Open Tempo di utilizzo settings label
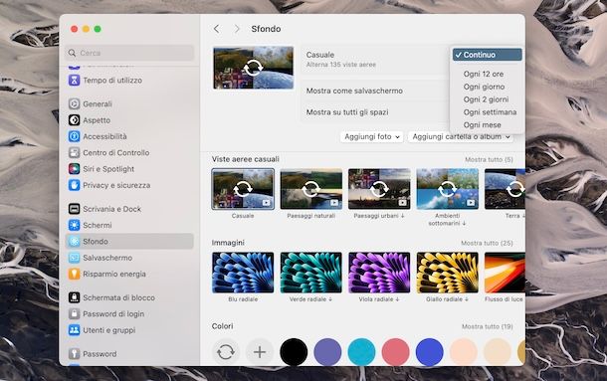Viewport: 607px width, 381px height. 112,81
